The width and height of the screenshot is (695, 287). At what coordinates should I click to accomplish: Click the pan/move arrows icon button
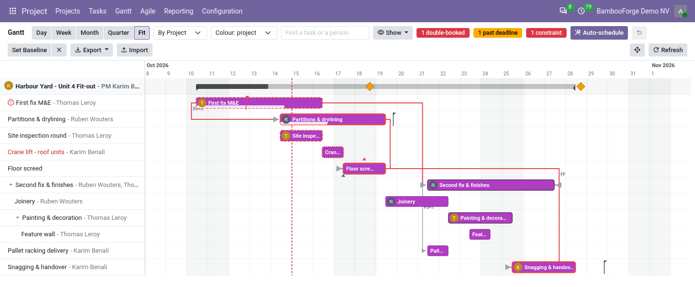coord(637,50)
